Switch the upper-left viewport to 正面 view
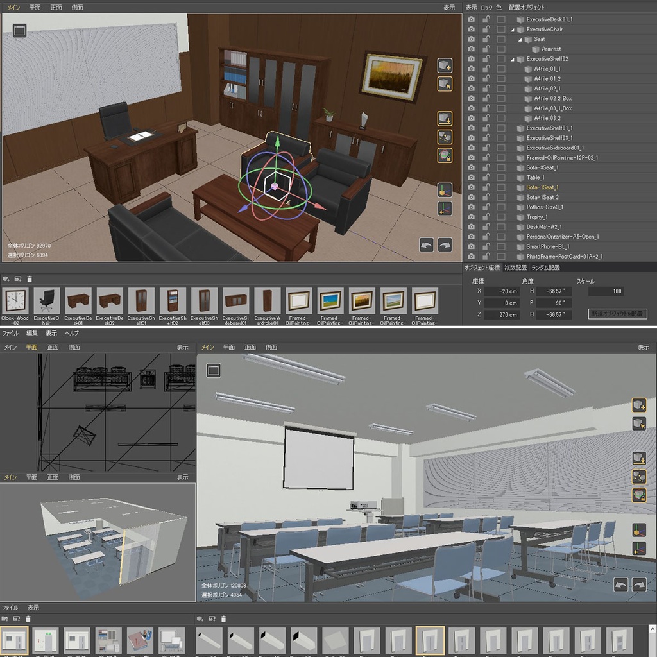657x657 pixels. tap(55, 7)
